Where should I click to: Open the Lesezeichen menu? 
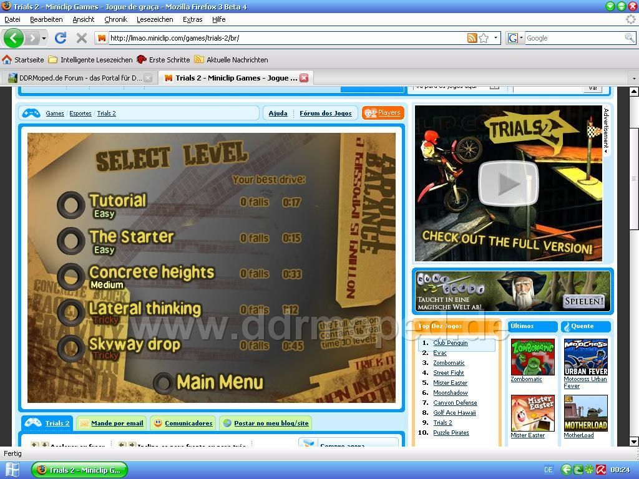(155, 19)
